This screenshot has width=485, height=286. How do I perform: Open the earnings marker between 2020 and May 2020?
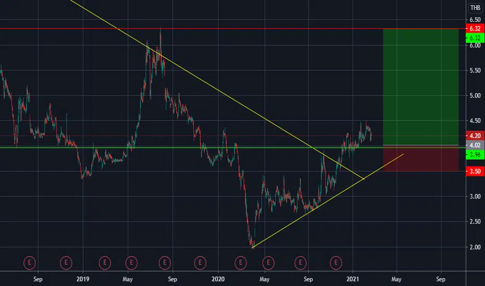click(240, 263)
